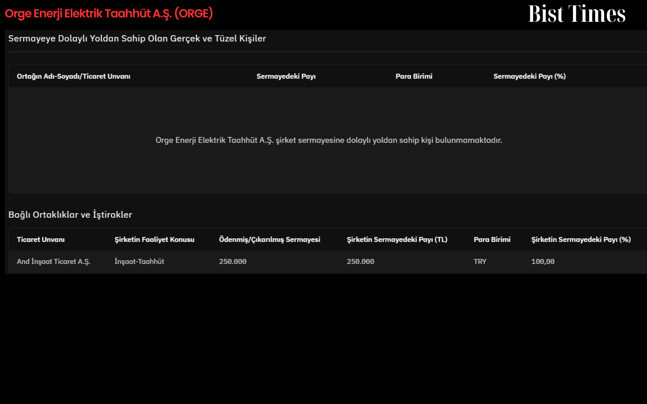Click the Şirketin Sermayedeki Payı (TL) header
The width and height of the screenshot is (647, 404).
pos(397,240)
